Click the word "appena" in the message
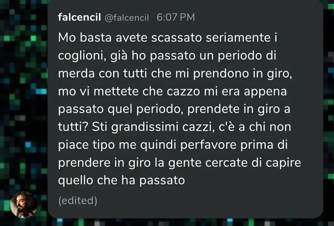334x226 pixels. click(x=265, y=92)
